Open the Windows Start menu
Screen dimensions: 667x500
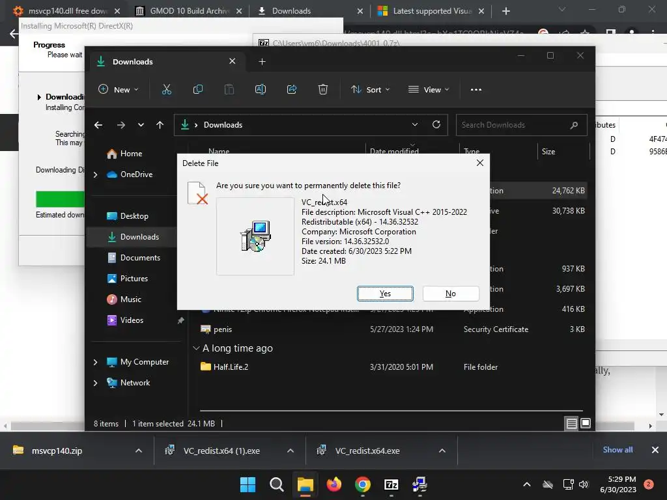pyautogui.click(x=248, y=484)
